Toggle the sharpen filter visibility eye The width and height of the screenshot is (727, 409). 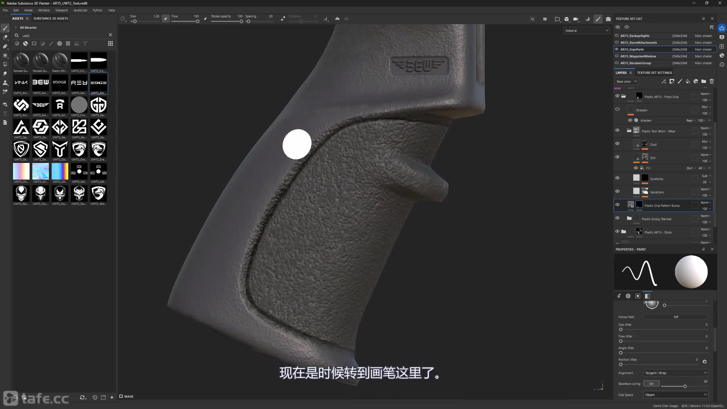[630, 120]
